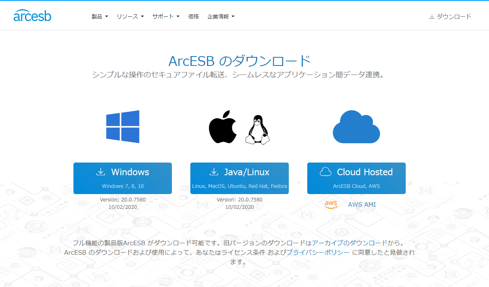The image size is (489, 287).
Task: Click the 'ArcESB Cloud, AWS' subtitle
Action: [x=356, y=186]
